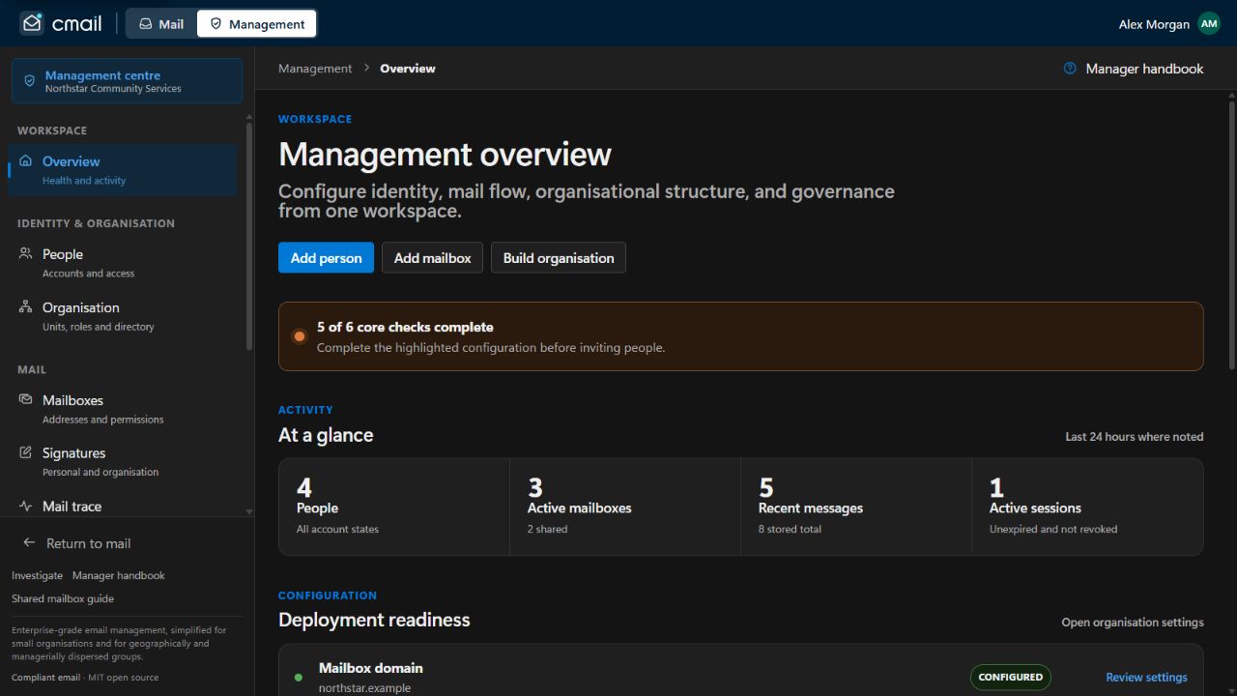This screenshot has height=696, width=1237.
Task: Click the Organisation hierarchy icon
Action: coord(25,307)
